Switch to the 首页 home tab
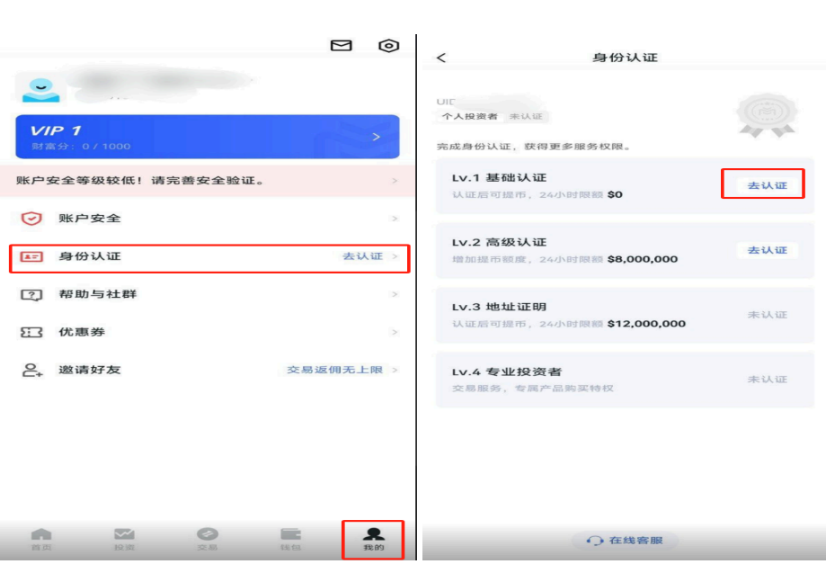 click(x=41, y=539)
